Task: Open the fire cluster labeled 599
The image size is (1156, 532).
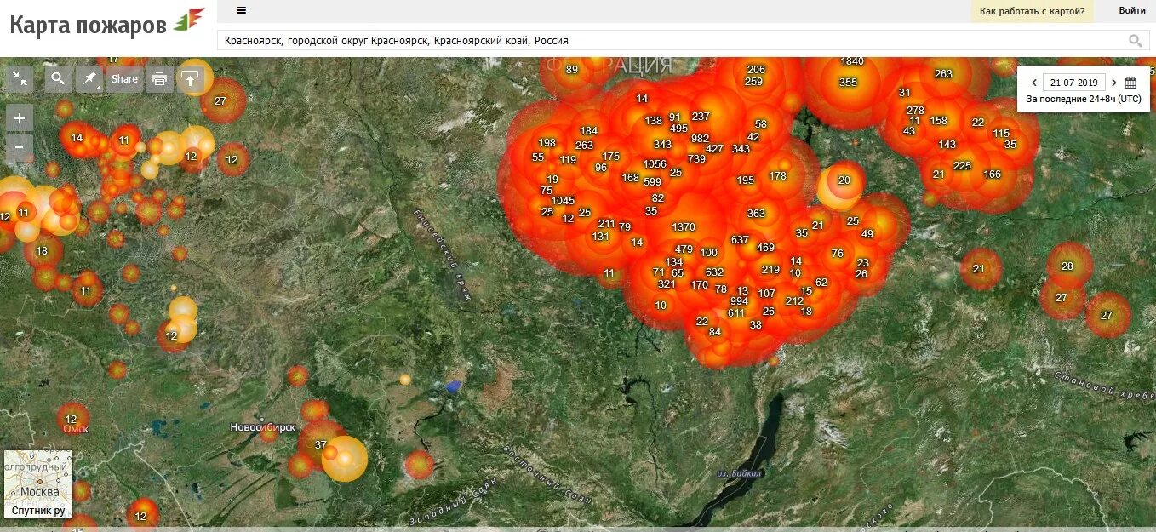Action: tap(652, 182)
